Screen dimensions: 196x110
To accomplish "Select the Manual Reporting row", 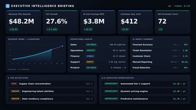I will (160, 62).
